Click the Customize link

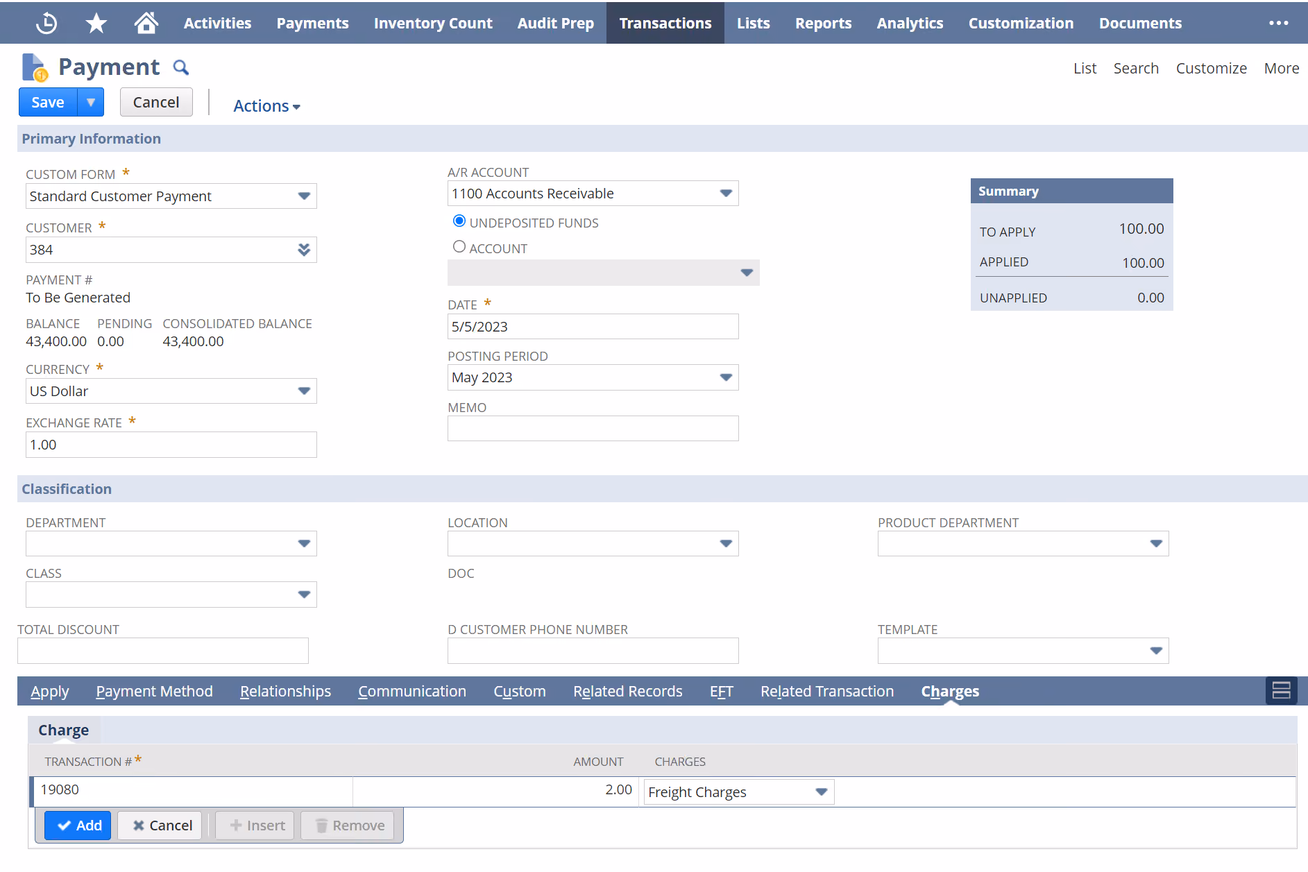[1211, 68]
